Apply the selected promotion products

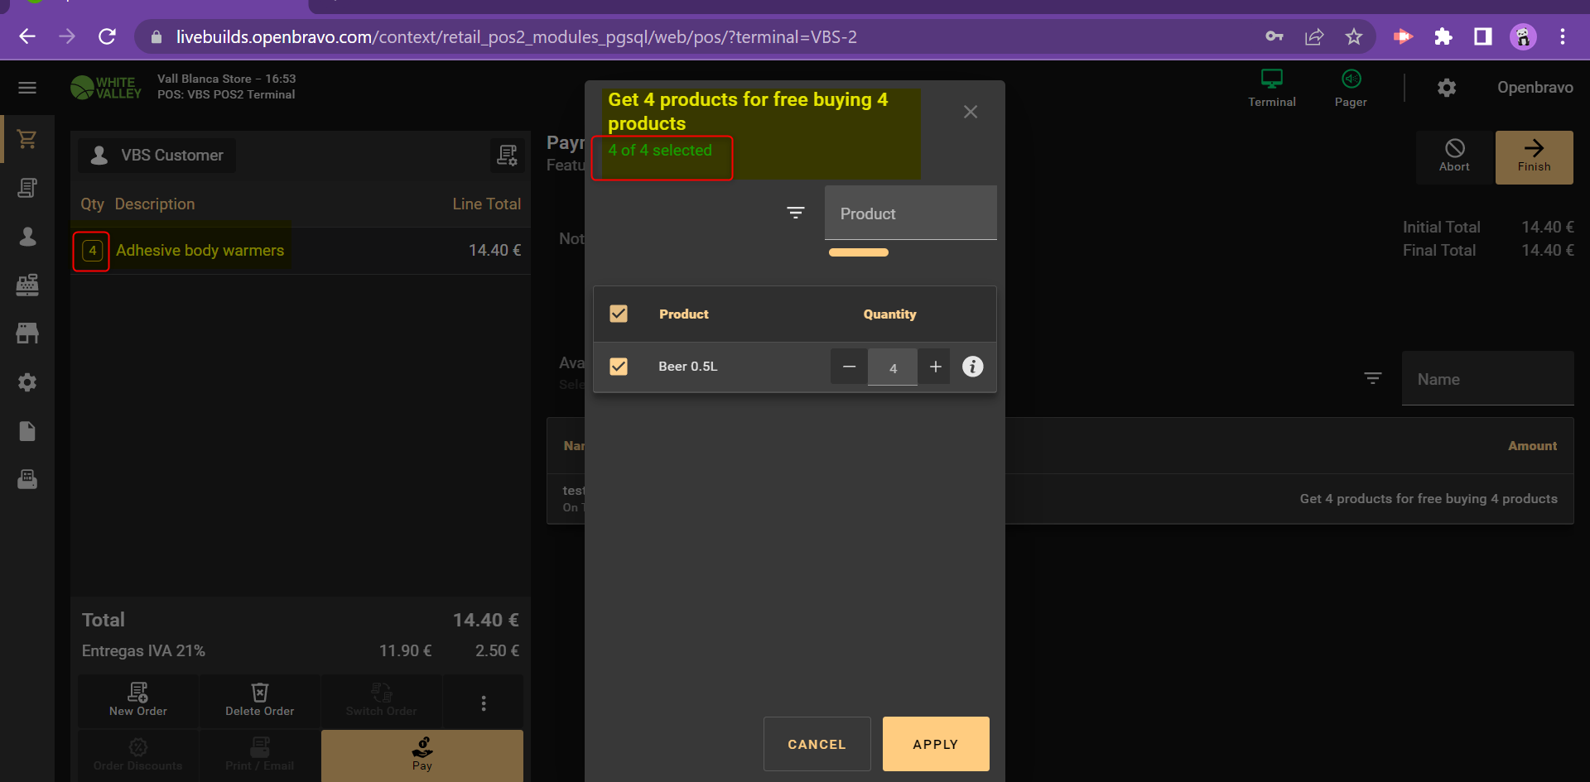tap(936, 744)
